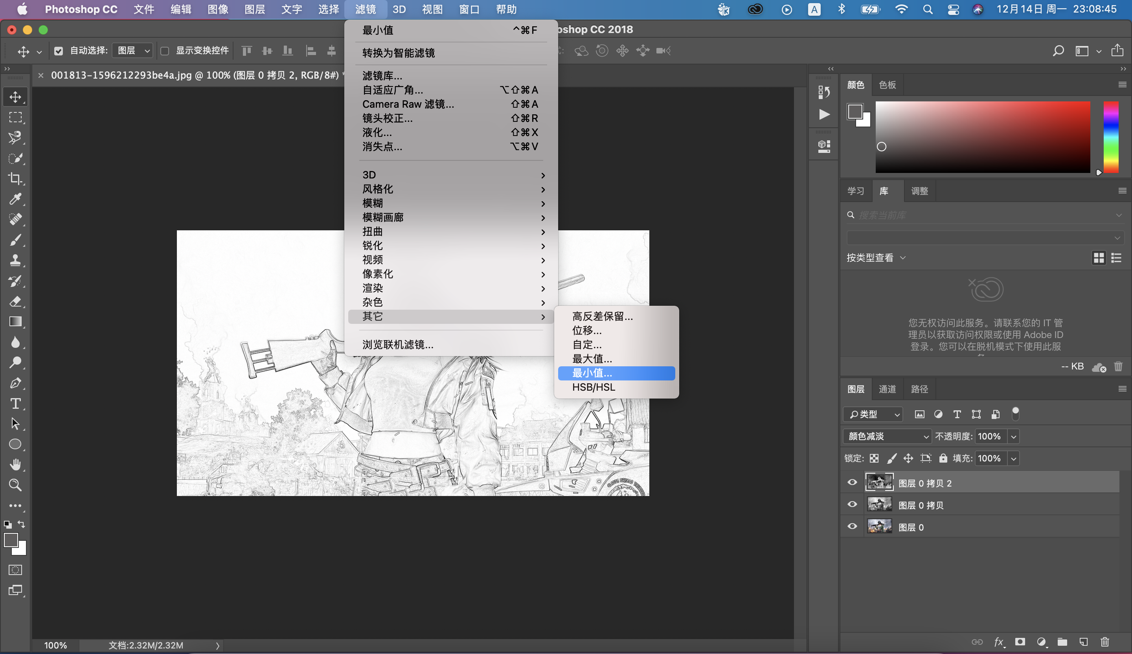
Task: Select the Gradient tool
Action: point(15,321)
